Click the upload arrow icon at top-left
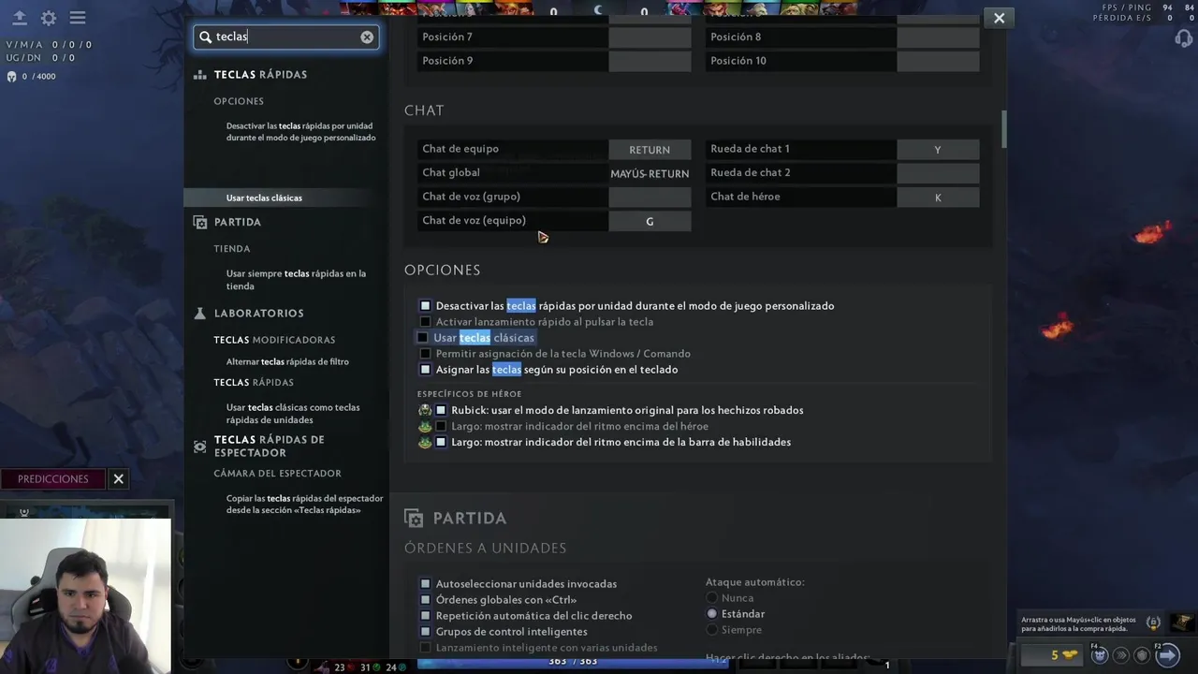 tap(19, 18)
